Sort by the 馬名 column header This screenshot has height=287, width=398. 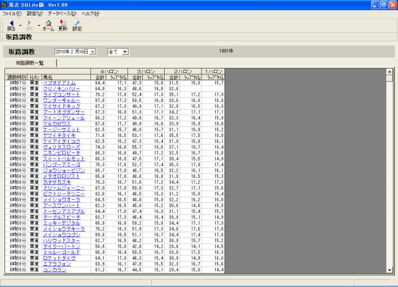66,77
